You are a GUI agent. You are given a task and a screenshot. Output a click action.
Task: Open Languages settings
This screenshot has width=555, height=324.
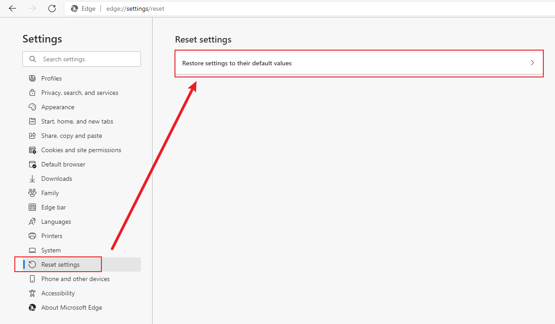pos(82,222)
